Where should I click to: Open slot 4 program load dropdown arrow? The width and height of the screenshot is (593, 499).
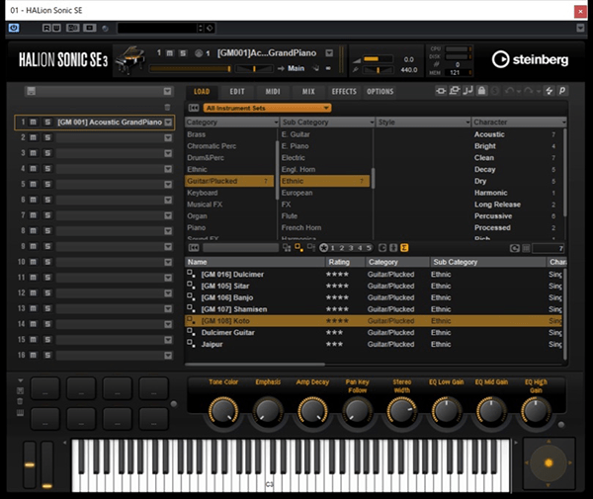pyautogui.click(x=168, y=169)
